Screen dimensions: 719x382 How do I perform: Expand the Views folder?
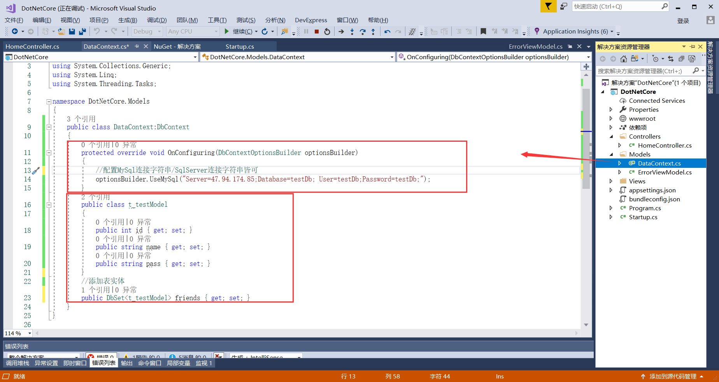[x=611, y=181]
